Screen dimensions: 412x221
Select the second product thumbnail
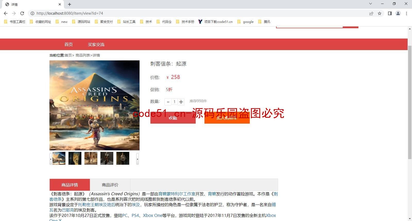[x=75, y=158]
